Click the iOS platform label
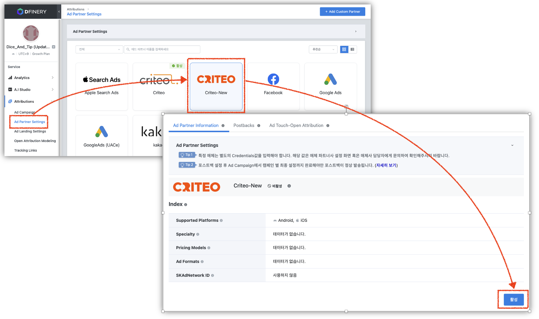 301,220
